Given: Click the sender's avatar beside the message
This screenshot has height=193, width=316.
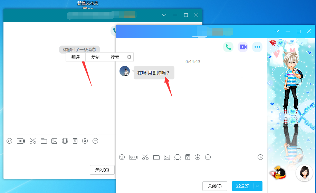Looking at the screenshot, I should (x=125, y=71).
